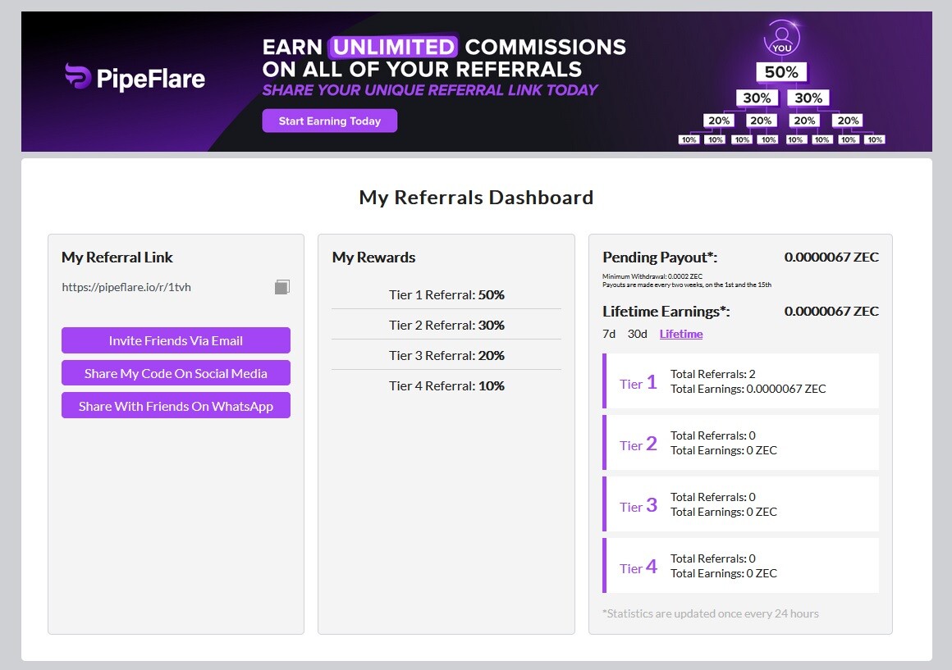Click the Tier 1 Referral: 50% row
The height and width of the screenshot is (670, 952).
pos(446,295)
